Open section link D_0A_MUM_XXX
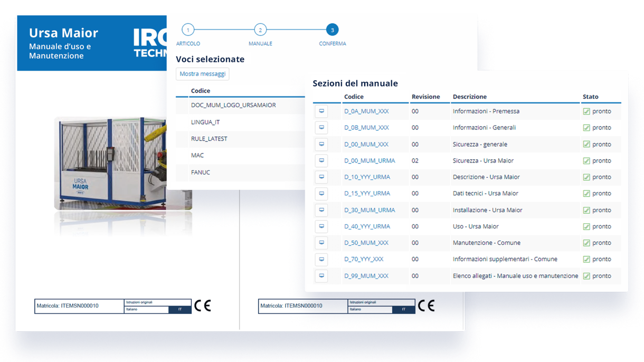Viewport: 644px width, 362px height. (366, 111)
